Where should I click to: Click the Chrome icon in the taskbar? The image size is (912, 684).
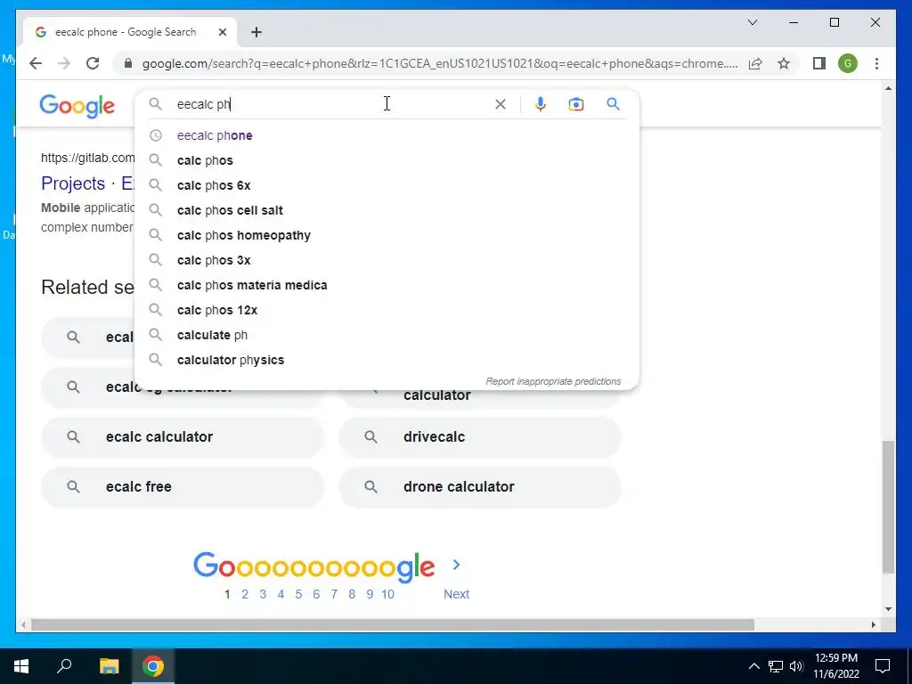(153, 666)
